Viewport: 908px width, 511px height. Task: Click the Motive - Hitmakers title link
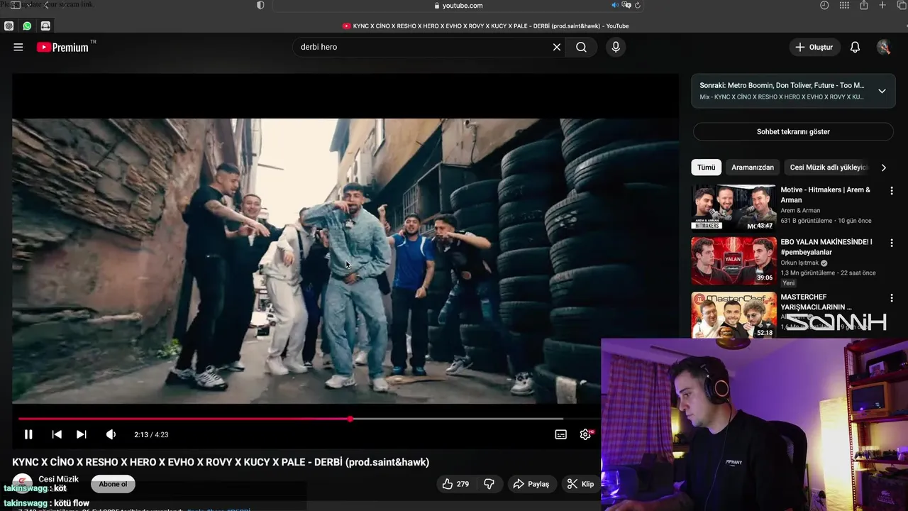pos(826,194)
